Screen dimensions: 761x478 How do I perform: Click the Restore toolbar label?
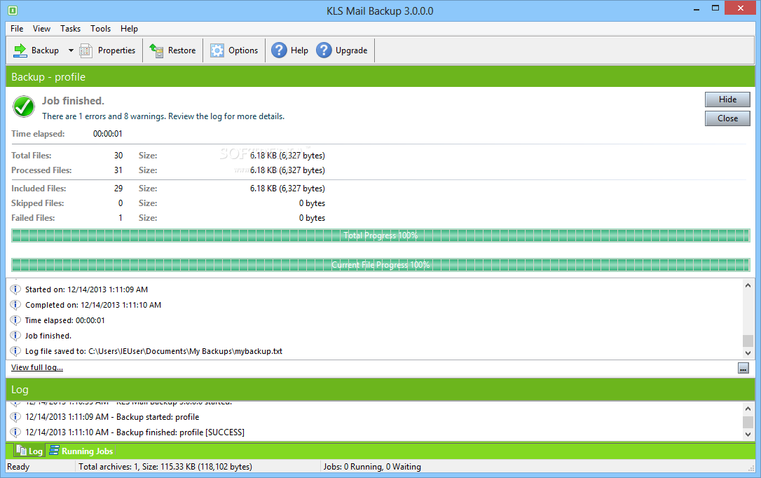coord(181,50)
